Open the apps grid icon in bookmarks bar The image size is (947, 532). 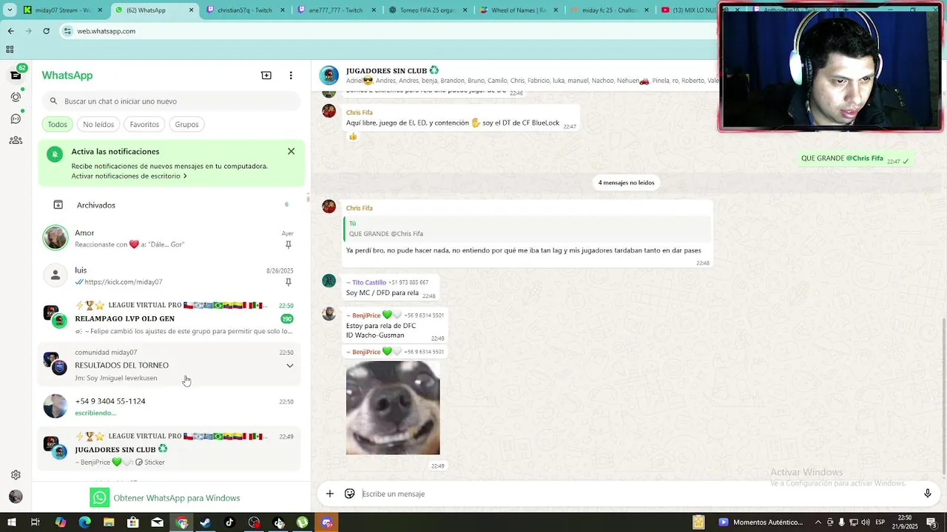[10, 50]
